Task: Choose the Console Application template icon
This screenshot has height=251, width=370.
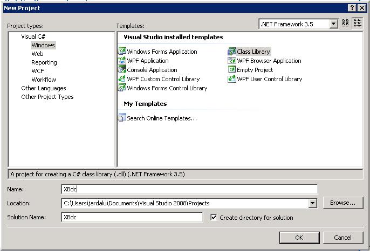Action: pyautogui.click(x=122, y=69)
